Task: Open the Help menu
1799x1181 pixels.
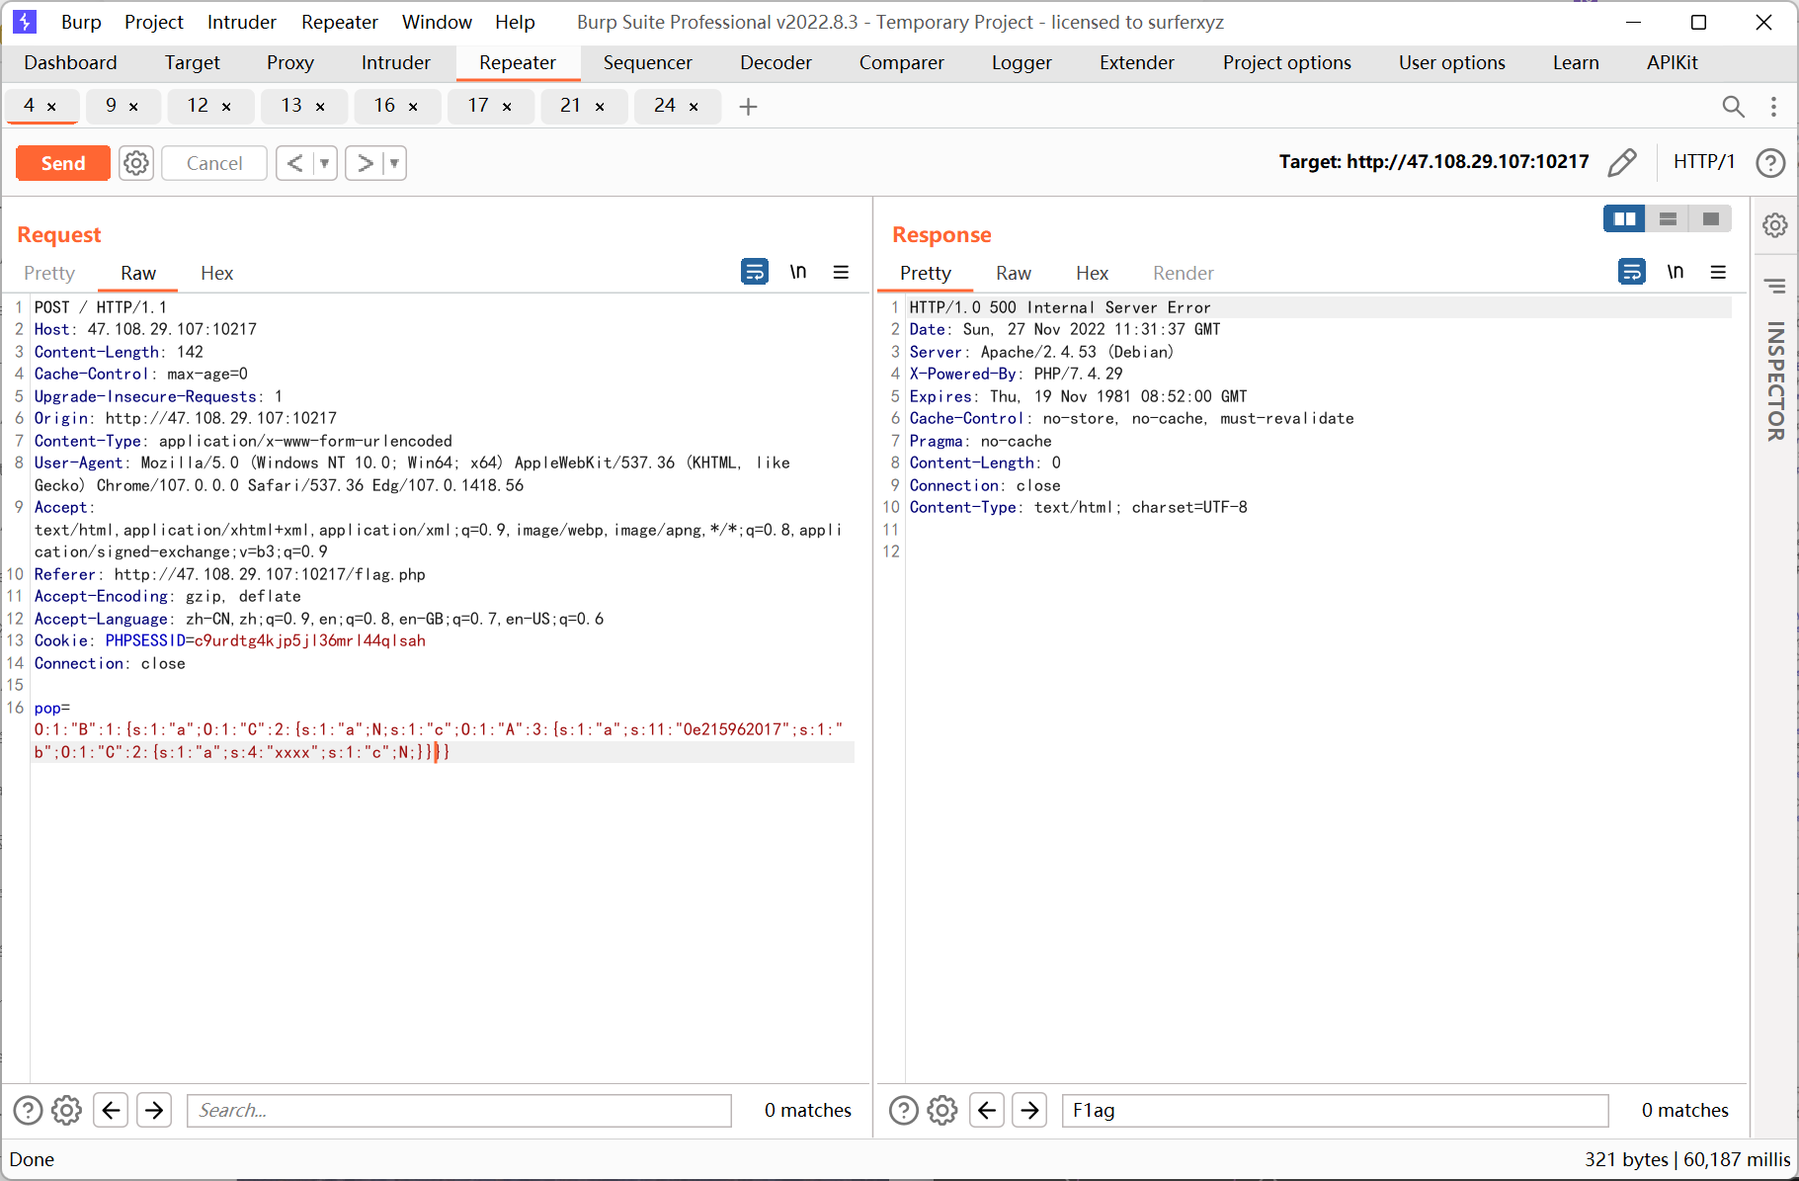Action: 515,22
